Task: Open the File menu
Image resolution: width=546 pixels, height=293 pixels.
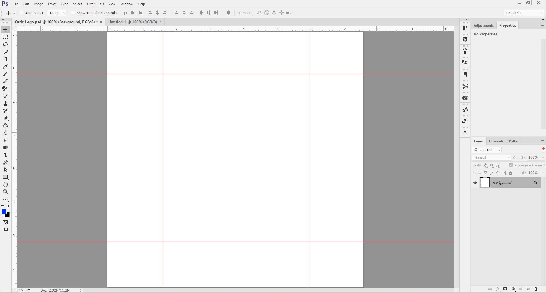Action: 16,4
